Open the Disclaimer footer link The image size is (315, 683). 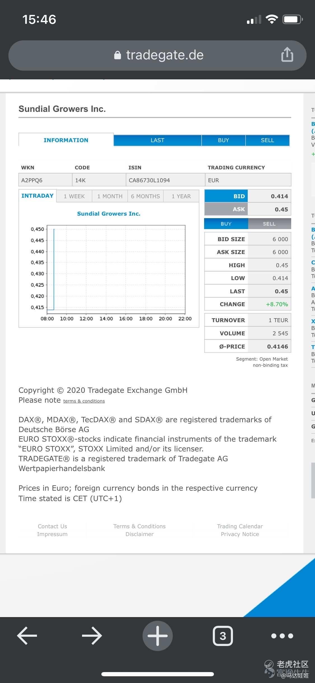click(139, 534)
